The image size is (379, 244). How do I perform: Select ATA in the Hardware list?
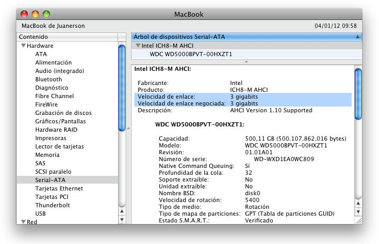point(41,54)
